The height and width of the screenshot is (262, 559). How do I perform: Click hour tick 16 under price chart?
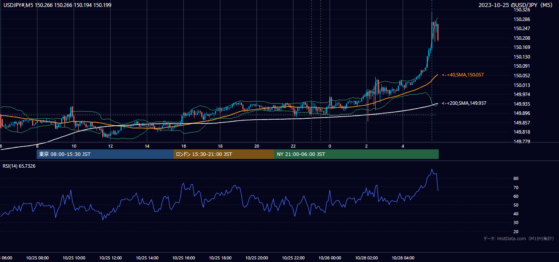click(183, 146)
